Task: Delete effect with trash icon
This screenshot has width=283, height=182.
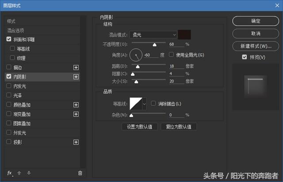Action: point(80,173)
